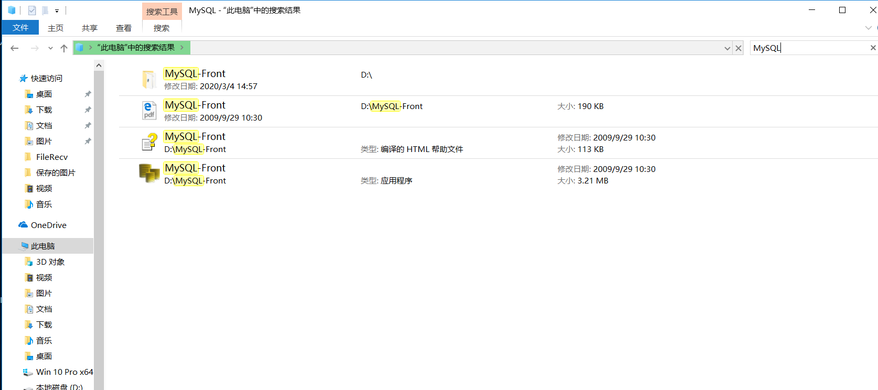Open the recent locations dropdown arrow

pos(50,48)
